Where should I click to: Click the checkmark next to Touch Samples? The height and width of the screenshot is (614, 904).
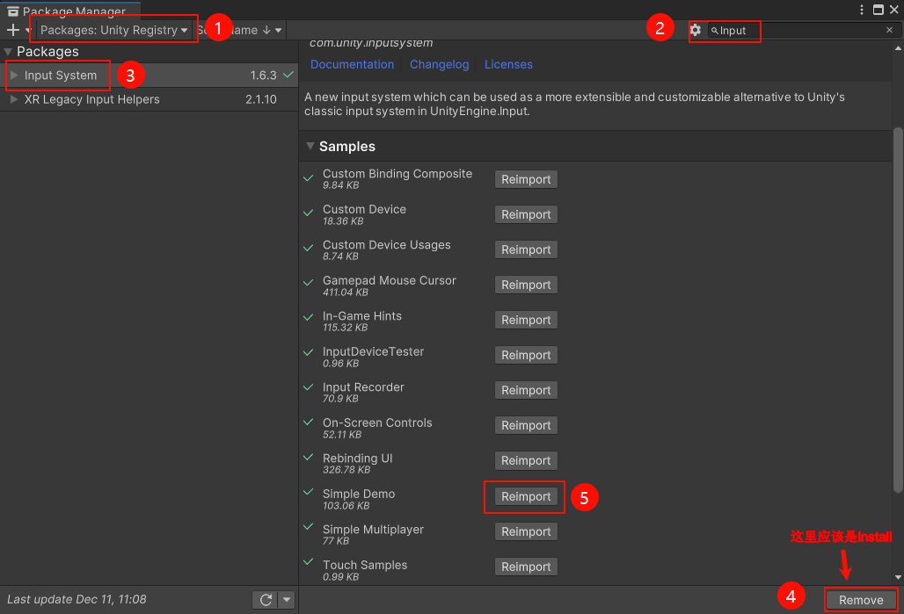tap(309, 561)
